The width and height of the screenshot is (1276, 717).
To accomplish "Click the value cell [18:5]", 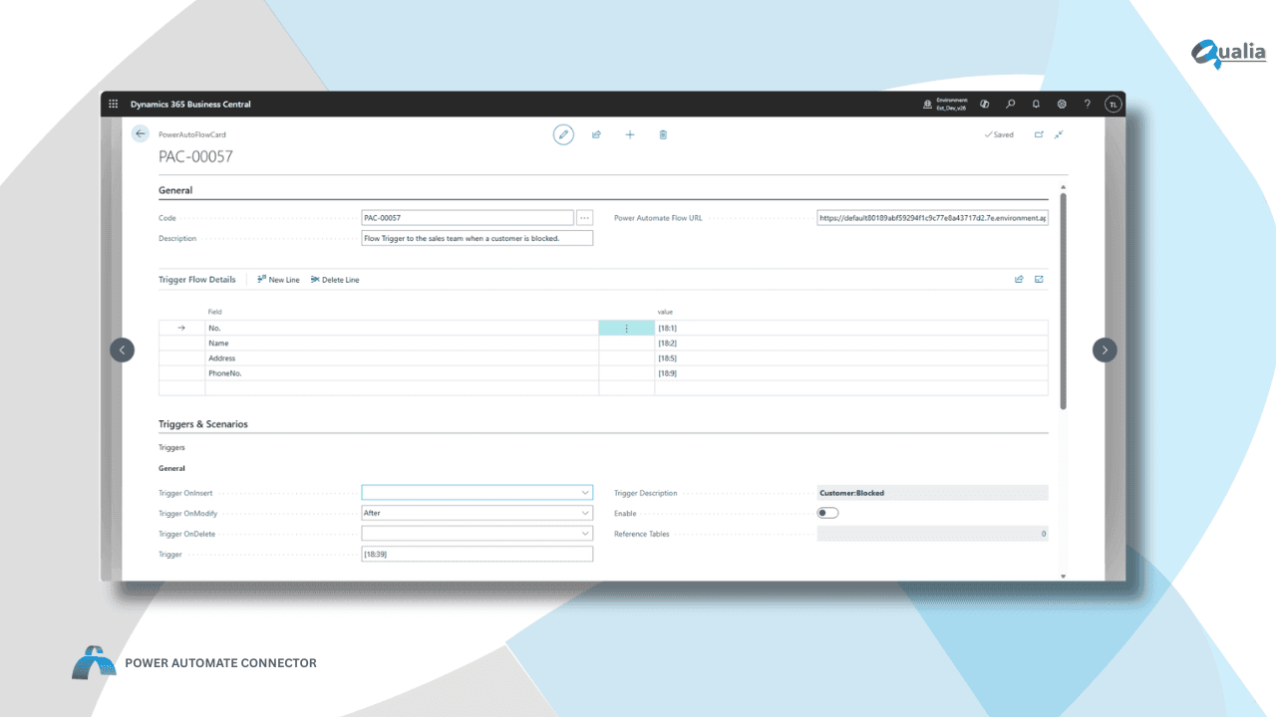I will pos(851,358).
